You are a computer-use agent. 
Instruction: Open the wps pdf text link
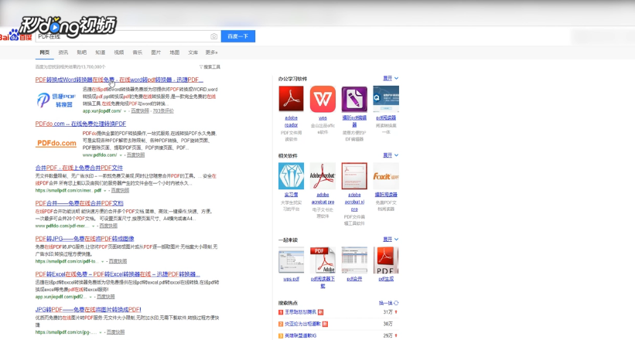click(291, 279)
